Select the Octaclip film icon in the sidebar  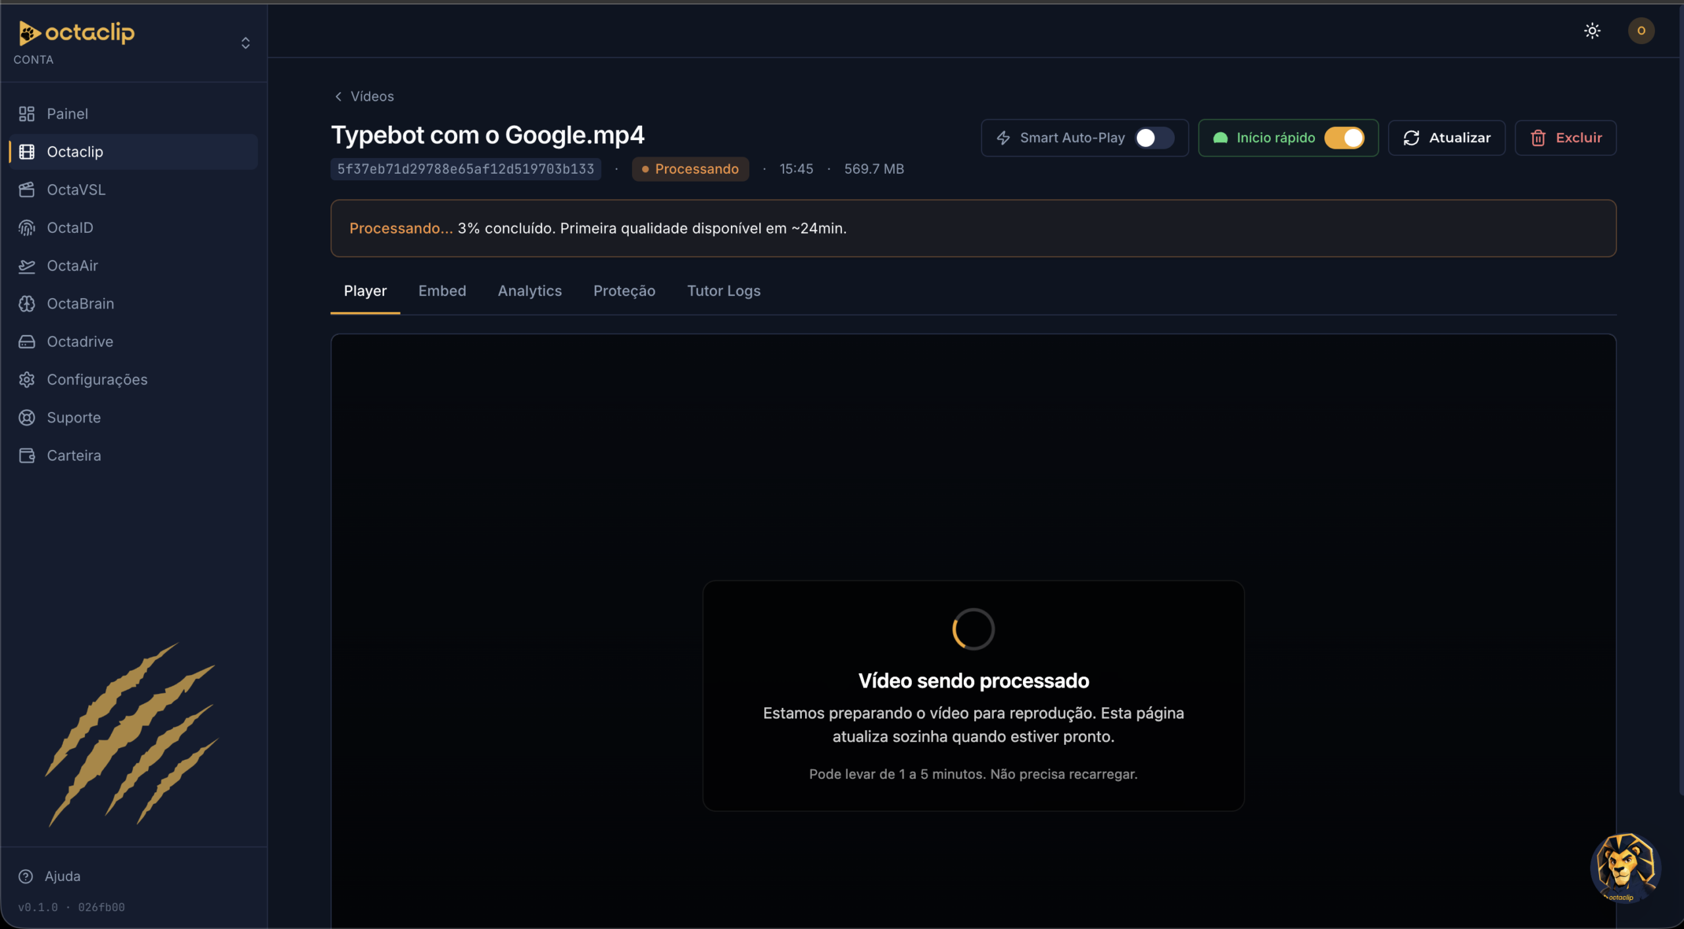tap(26, 152)
